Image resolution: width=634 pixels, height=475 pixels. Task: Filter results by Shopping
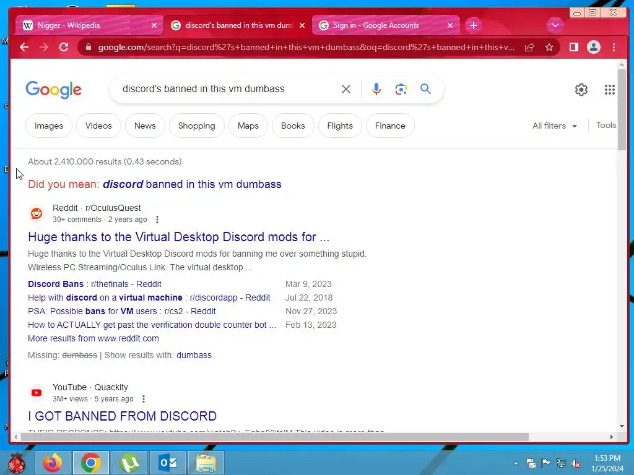coord(196,126)
